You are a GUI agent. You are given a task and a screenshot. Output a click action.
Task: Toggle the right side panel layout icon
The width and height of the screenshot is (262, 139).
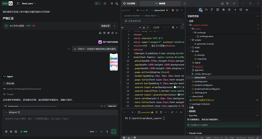pyautogui.click(x=227, y=3)
